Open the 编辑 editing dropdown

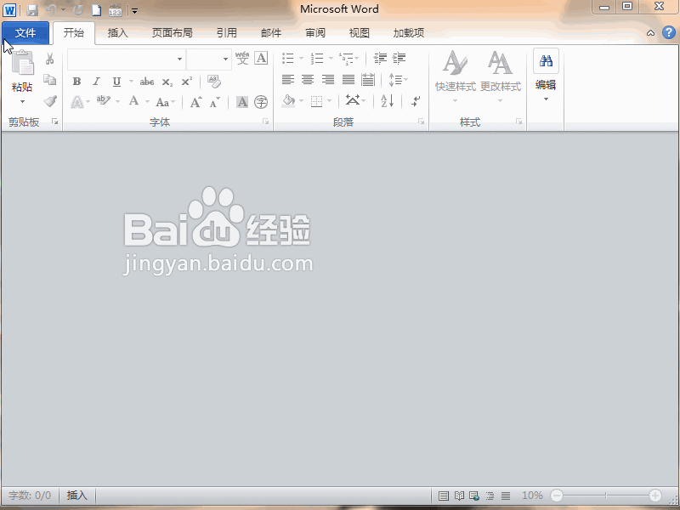pyautogui.click(x=545, y=93)
